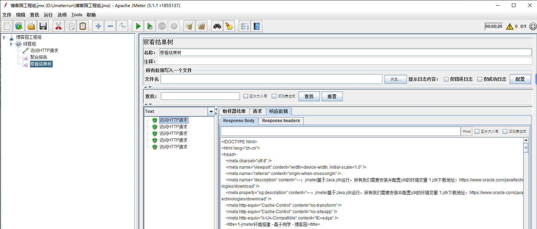
Task: Click the Clear All brooms icon
Action: 201,26
